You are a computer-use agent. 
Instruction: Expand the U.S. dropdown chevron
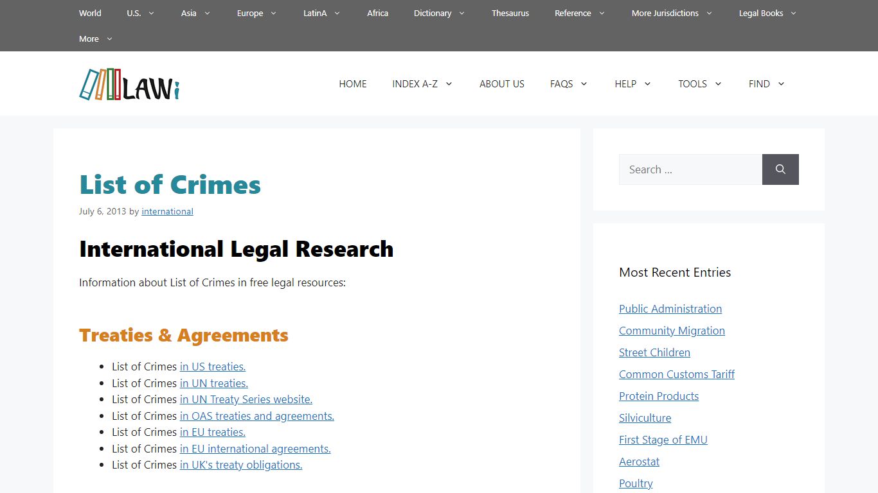[151, 13]
